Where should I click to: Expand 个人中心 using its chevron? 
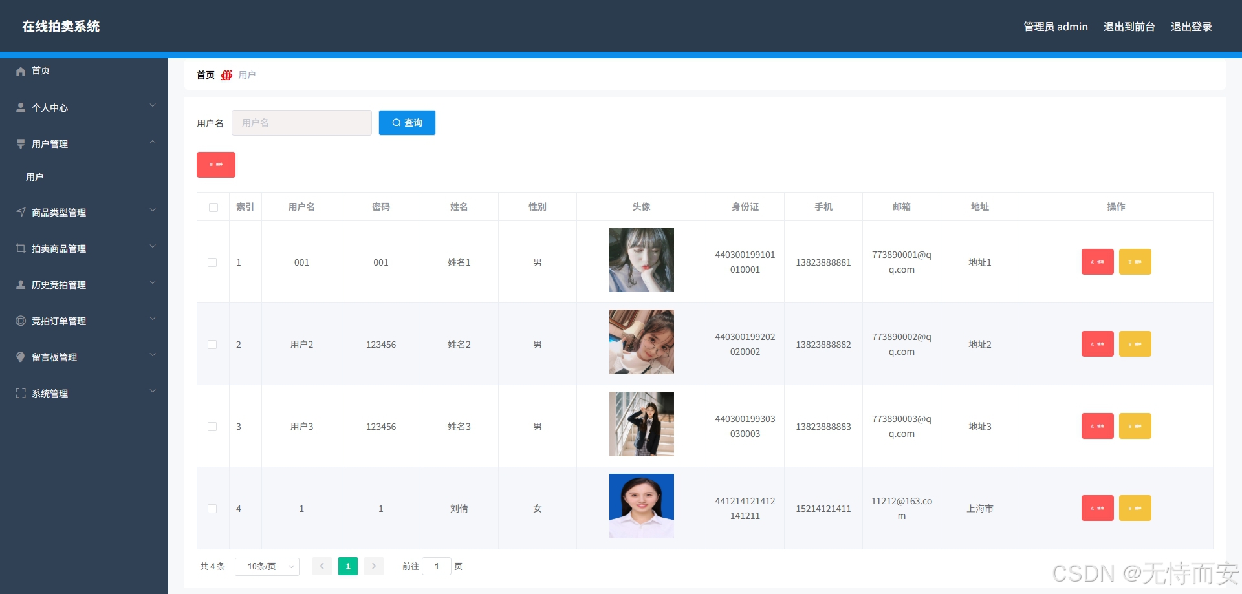pyautogui.click(x=153, y=105)
